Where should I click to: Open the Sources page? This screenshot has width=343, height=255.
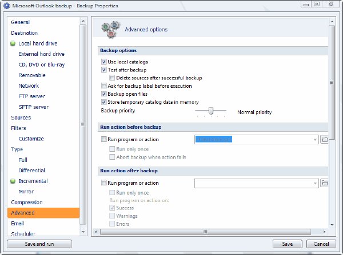(21, 118)
